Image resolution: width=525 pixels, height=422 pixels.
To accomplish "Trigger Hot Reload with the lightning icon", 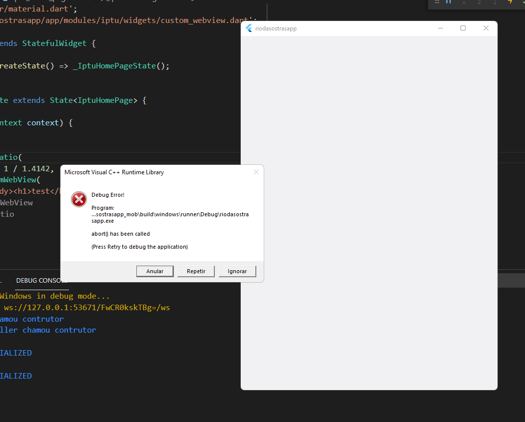I will click(x=511, y=2).
